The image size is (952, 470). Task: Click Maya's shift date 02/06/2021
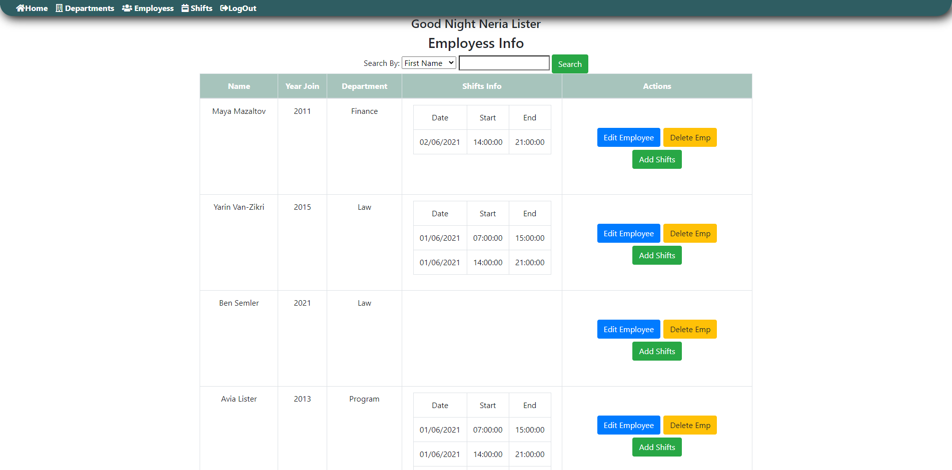(x=440, y=142)
